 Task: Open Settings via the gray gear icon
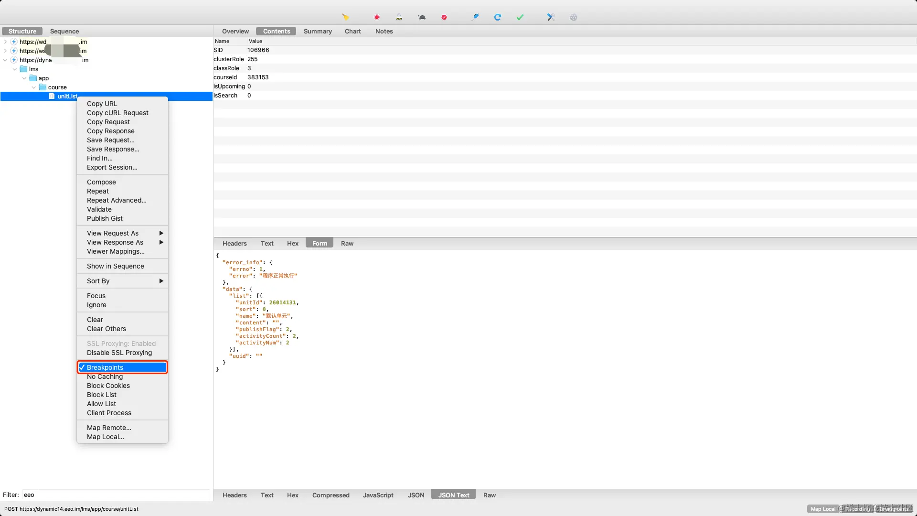[x=574, y=17]
